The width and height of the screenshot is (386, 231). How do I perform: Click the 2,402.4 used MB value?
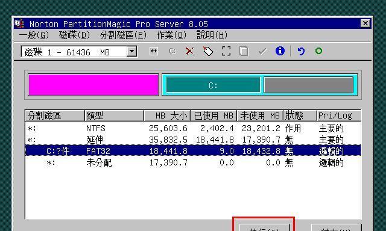[x=217, y=128]
